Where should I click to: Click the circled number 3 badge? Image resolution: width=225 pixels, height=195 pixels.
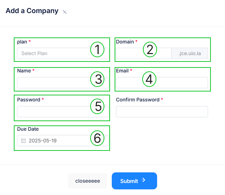click(x=97, y=79)
